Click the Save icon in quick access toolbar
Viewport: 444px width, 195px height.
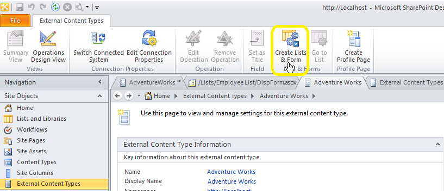[19, 7]
